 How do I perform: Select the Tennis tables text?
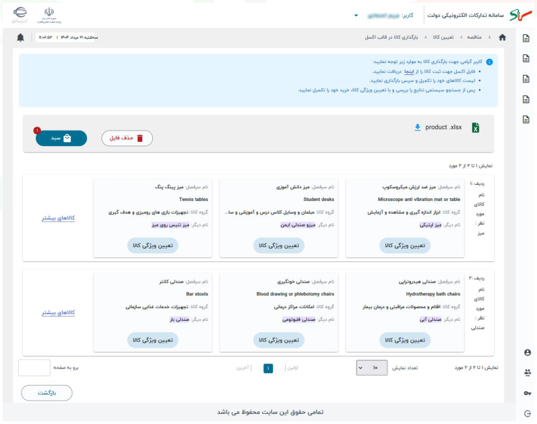pyautogui.click(x=194, y=200)
